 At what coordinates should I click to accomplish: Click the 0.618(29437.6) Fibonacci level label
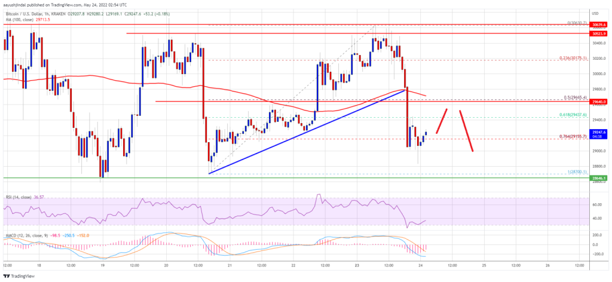click(575, 115)
